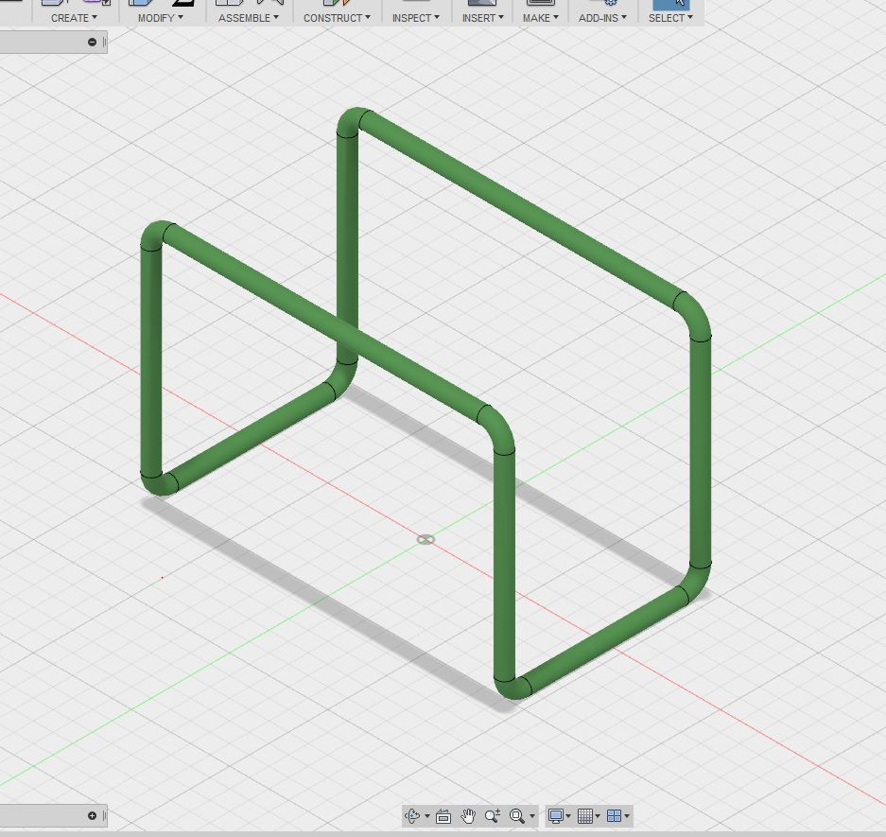Expand the bottom-left panel plus button
Image resolution: width=886 pixels, height=837 pixels.
[x=92, y=815]
